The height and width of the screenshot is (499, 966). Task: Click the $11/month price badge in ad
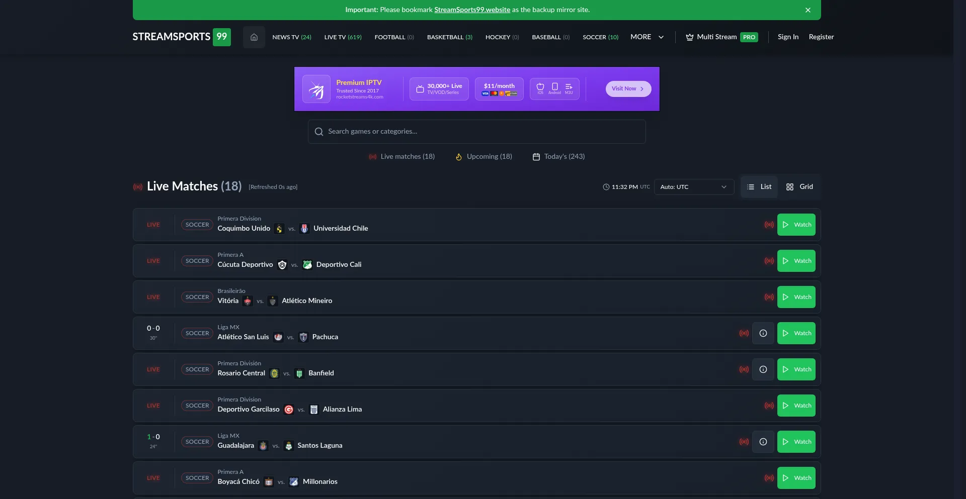pyautogui.click(x=499, y=89)
